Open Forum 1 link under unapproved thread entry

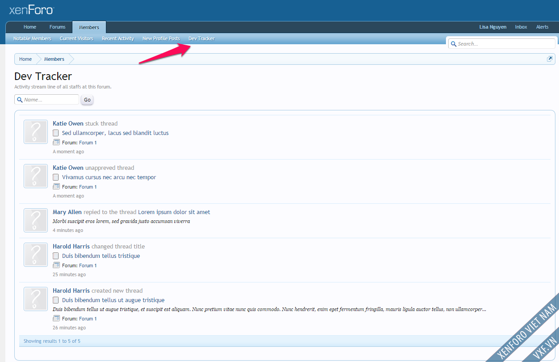coord(88,187)
